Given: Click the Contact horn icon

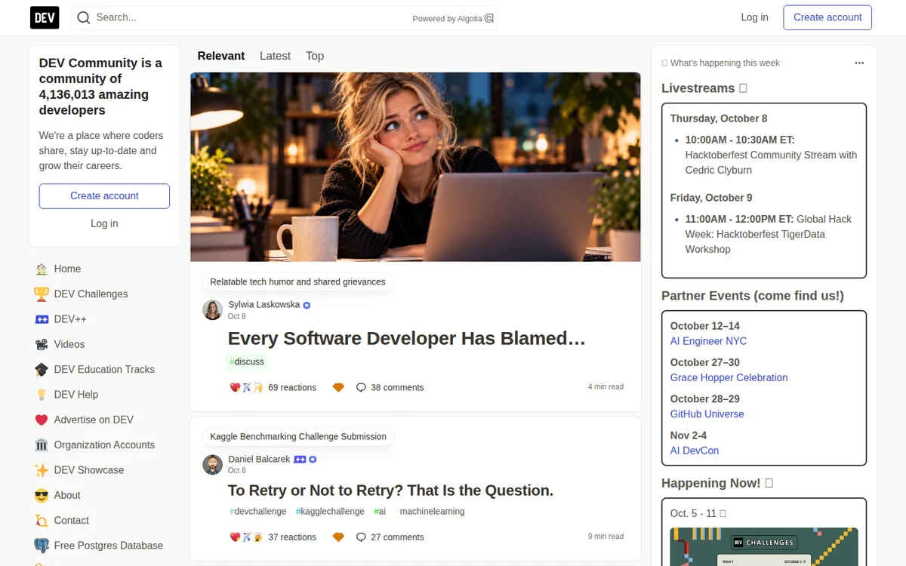Looking at the screenshot, I should click(x=42, y=520).
